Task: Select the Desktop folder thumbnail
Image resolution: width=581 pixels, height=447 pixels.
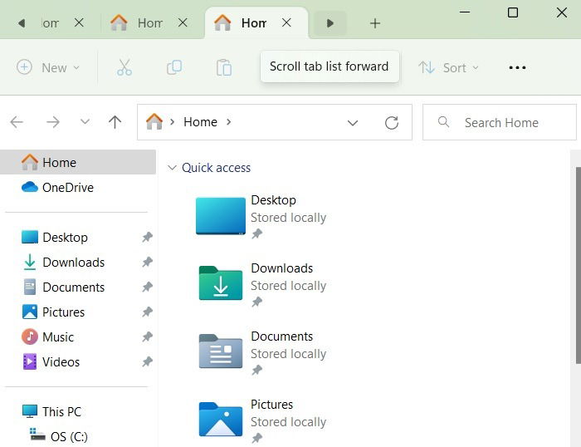Action: tap(221, 216)
